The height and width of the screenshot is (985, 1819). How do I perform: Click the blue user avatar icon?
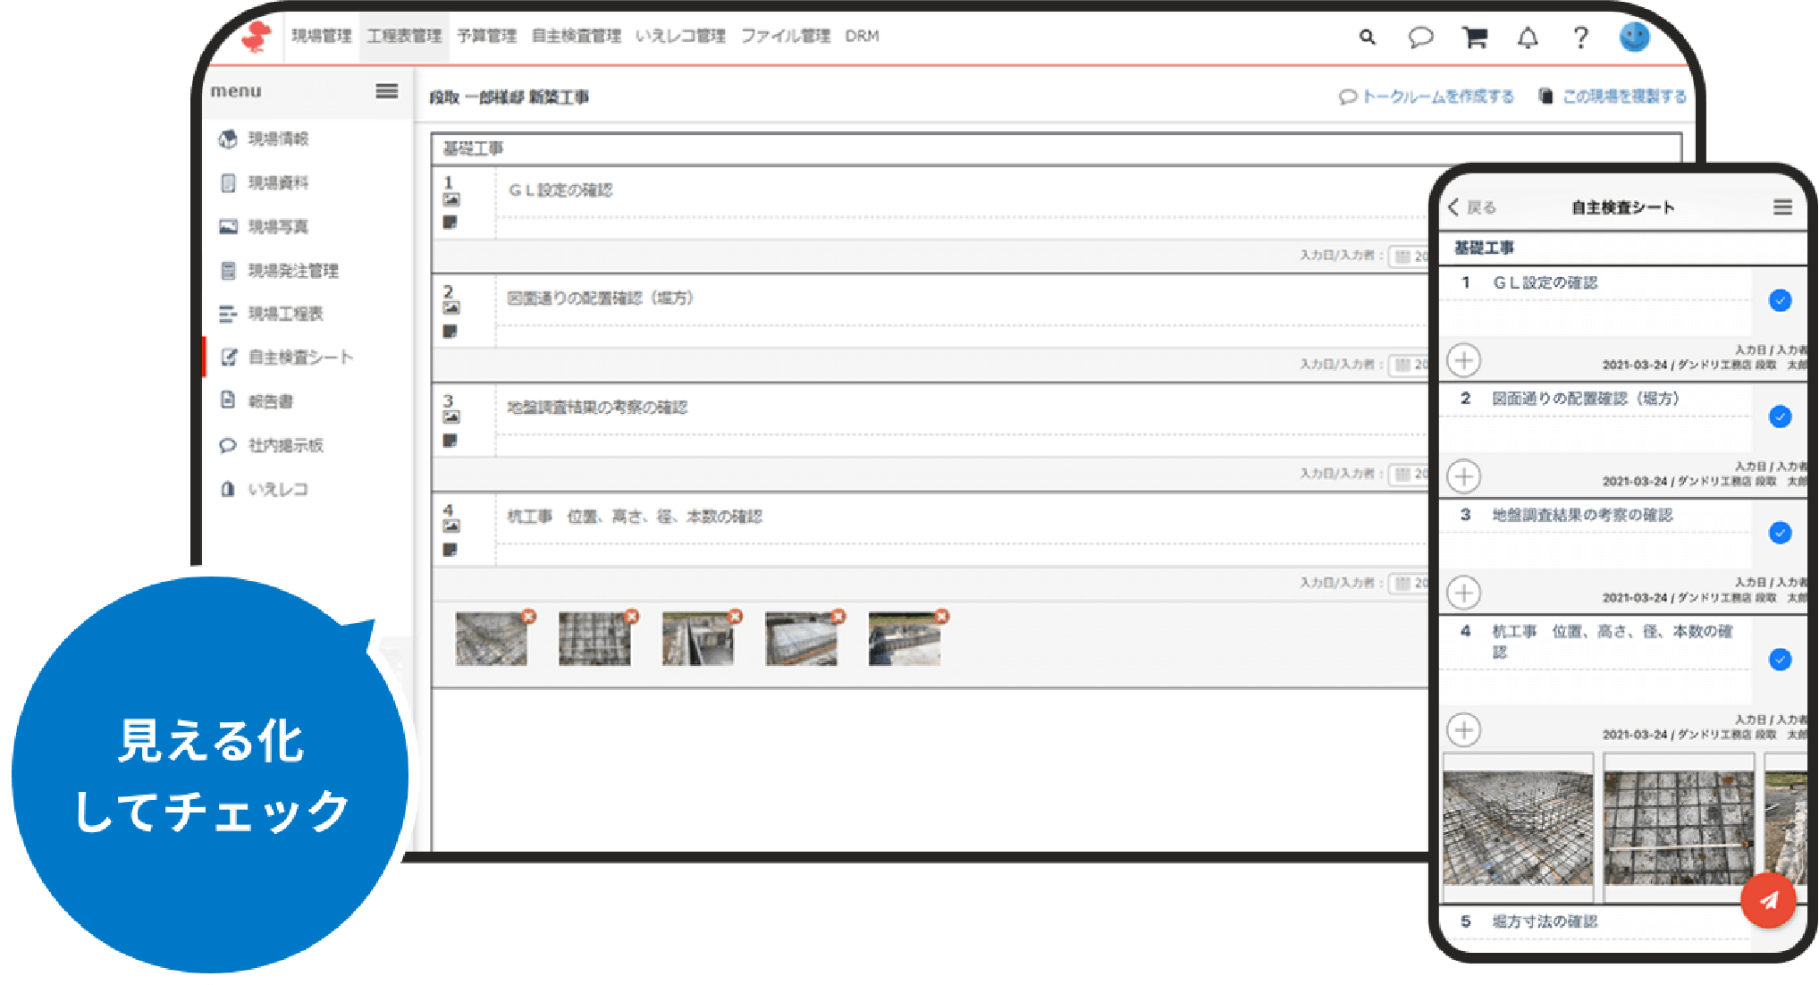click(x=1634, y=37)
